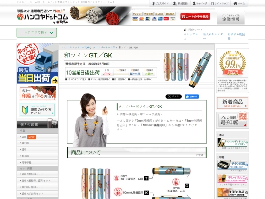Viewport: 265px width, 199px height.
Task: Open プロの印影 電子印鑑 banner
Action: point(233,120)
